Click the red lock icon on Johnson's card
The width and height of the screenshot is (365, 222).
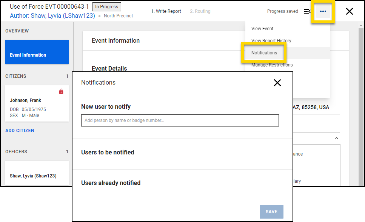[x=61, y=91]
